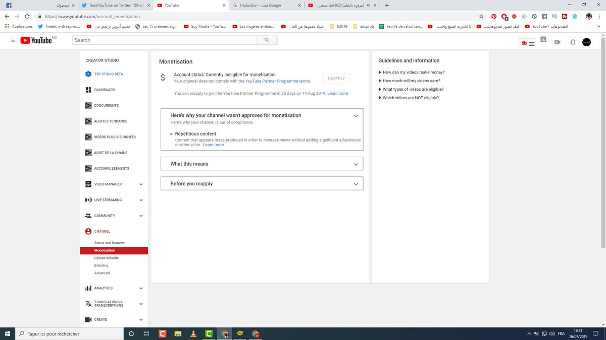Click the Windows taskbar search box
This screenshot has height=340, width=606.
click(x=69, y=333)
